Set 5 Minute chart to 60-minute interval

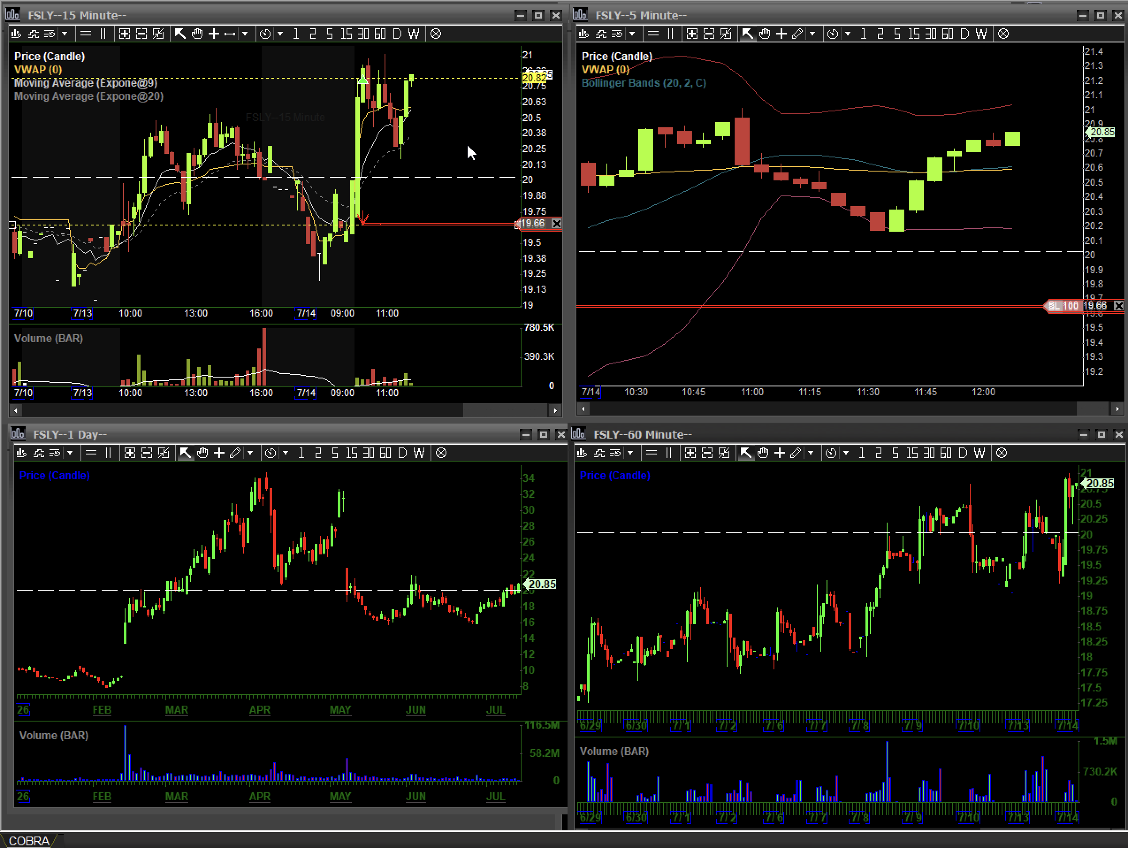tap(948, 34)
